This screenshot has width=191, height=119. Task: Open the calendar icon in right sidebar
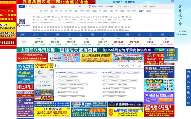188,92
